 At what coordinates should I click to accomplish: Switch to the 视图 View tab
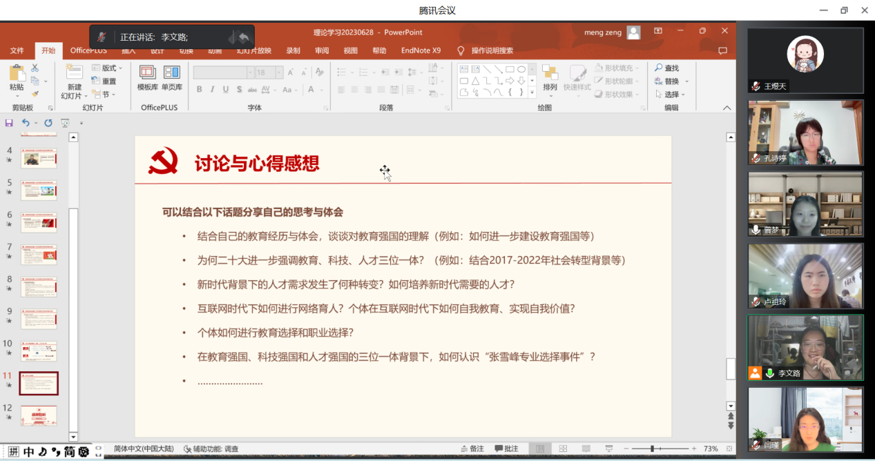coord(351,50)
